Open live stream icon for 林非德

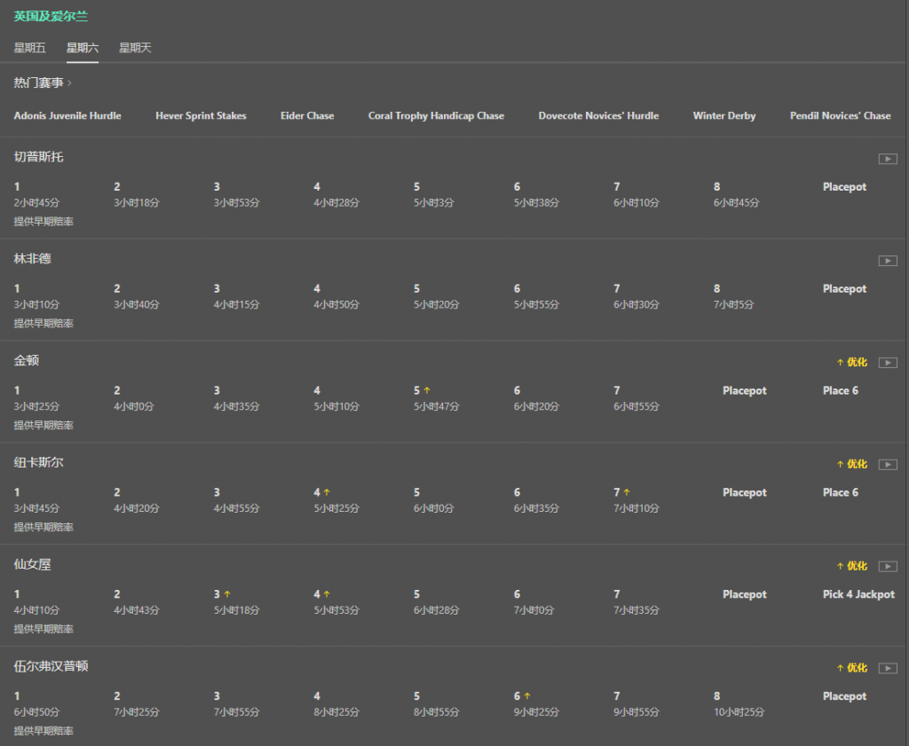(x=887, y=261)
